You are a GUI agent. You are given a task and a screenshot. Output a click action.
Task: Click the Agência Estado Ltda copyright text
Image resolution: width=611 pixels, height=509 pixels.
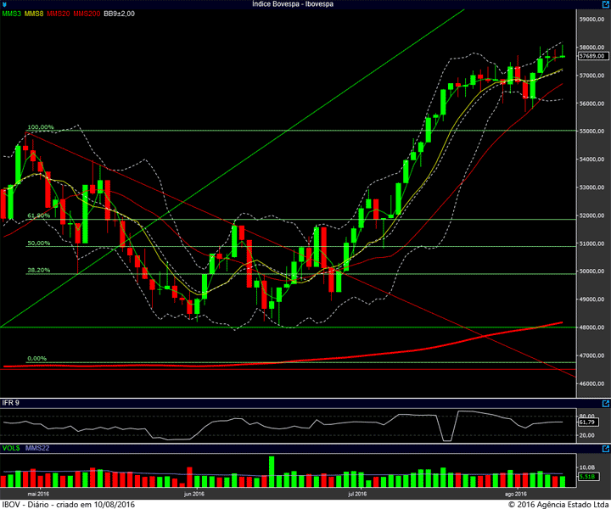point(558,504)
